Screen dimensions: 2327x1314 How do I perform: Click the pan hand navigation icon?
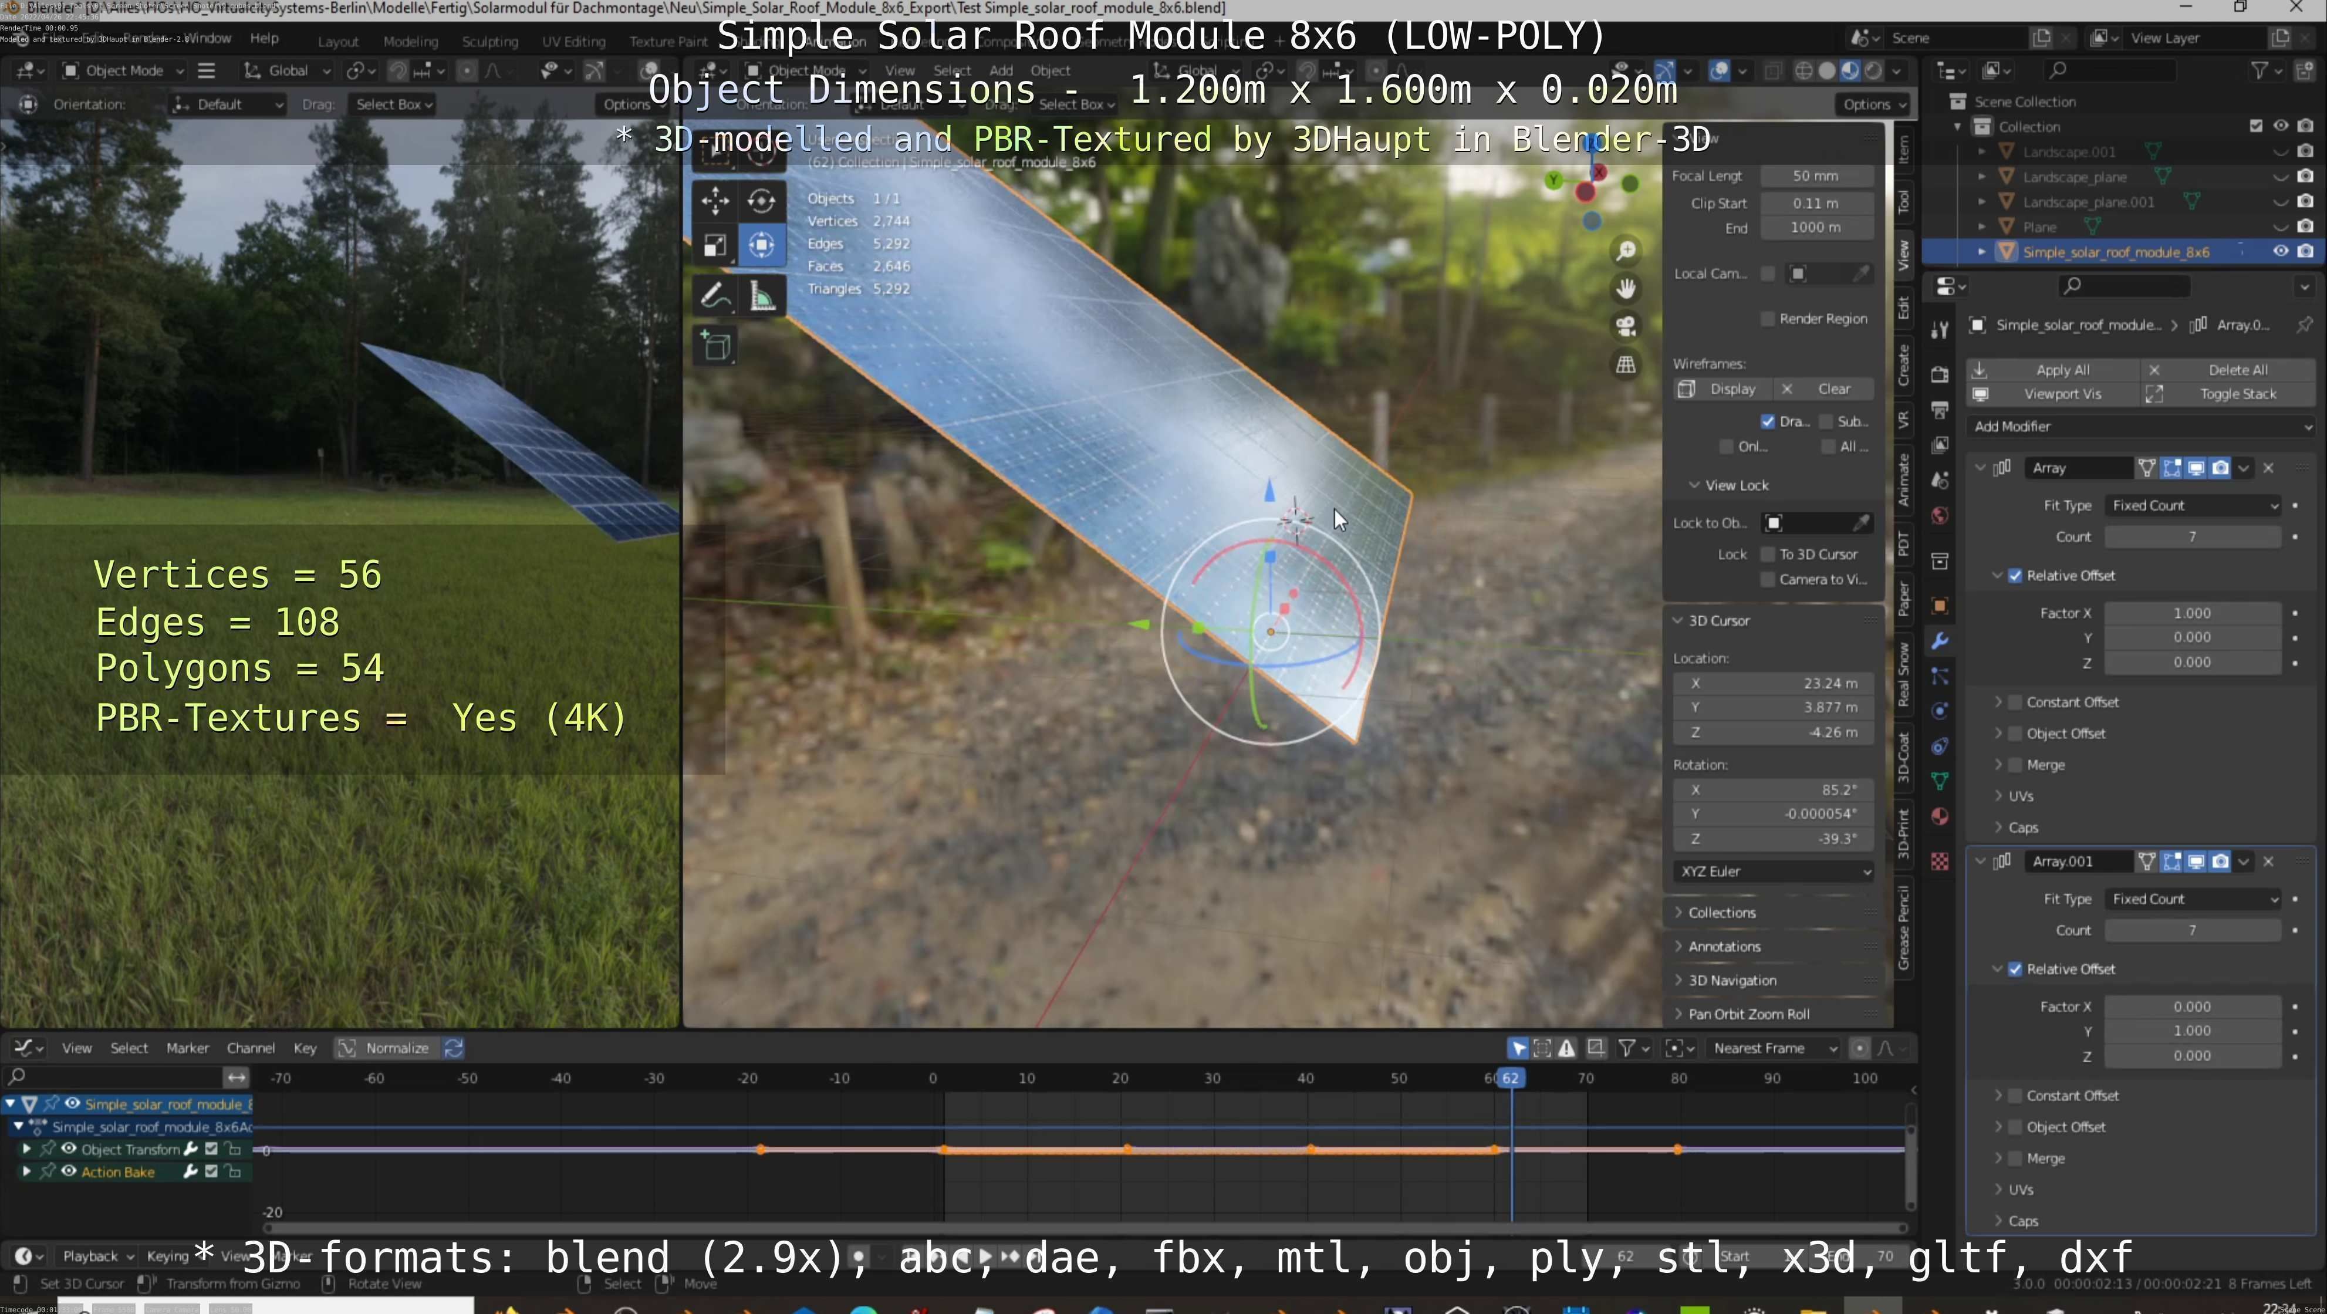pos(1626,289)
